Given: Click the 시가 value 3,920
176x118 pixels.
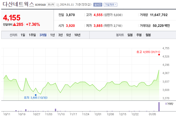Looking at the screenshot, I should (x=71, y=26).
